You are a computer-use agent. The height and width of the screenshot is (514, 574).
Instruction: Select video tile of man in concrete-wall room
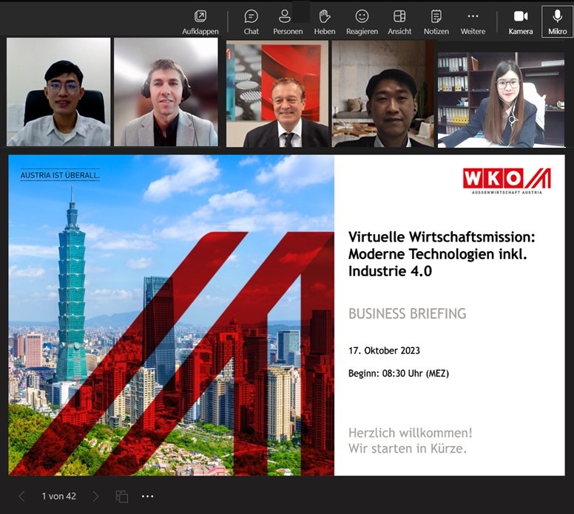(x=383, y=94)
